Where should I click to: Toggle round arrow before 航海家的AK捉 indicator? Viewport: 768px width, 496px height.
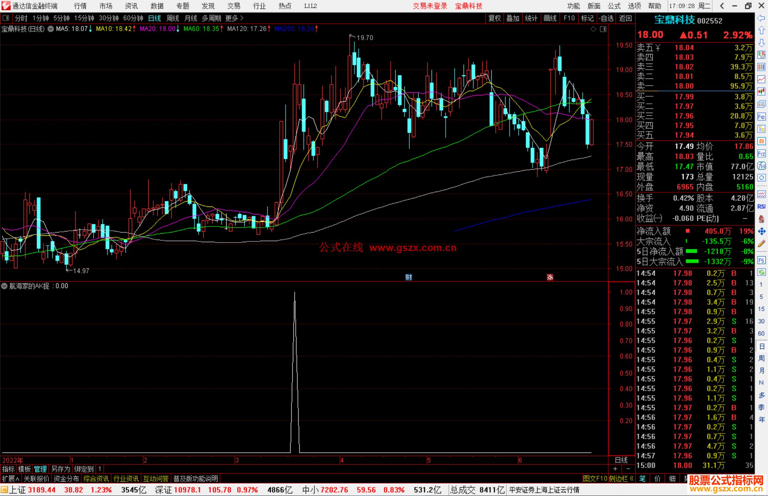pos(4,286)
